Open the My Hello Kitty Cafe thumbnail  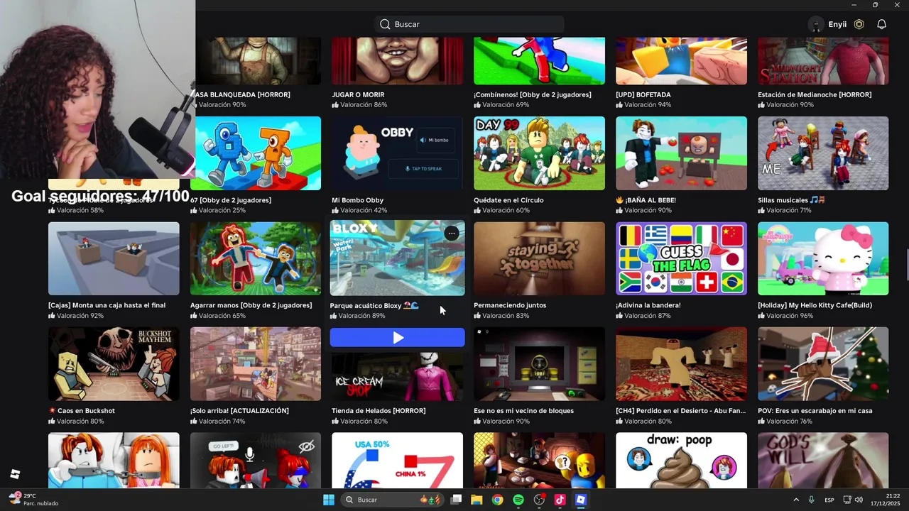pos(823,258)
